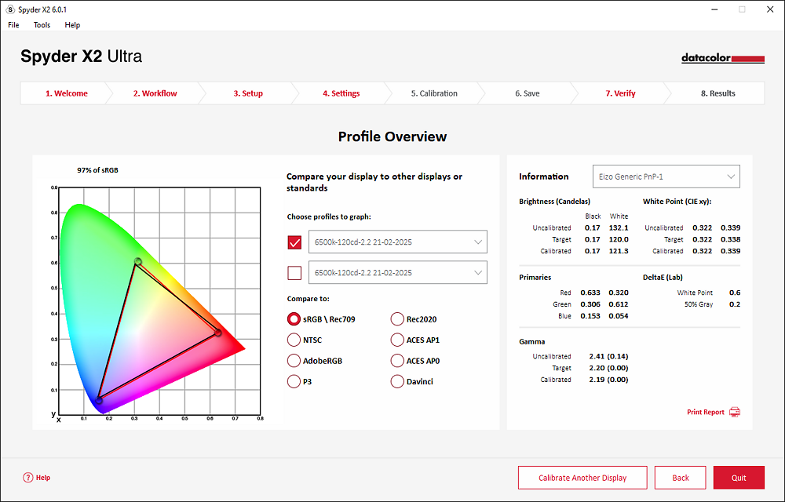Image resolution: width=785 pixels, height=502 pixels.
Task: Go back to the 2. Workflow step
Action: pyautogui.click(x=155, y=93)
